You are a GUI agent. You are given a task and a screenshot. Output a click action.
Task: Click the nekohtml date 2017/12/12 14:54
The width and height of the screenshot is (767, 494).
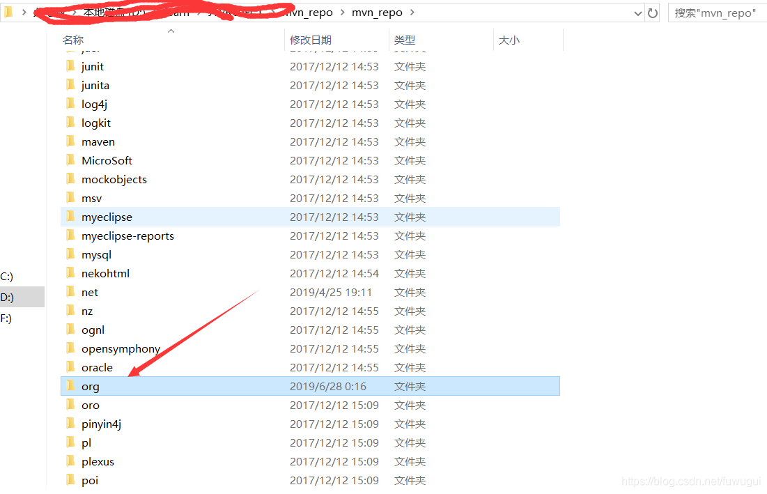pos(334,273)
